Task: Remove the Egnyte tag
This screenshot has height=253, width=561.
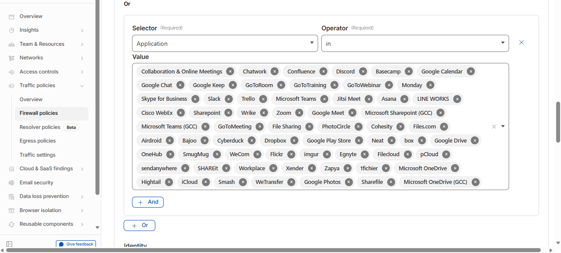Action: pyautogui.click(x=364, y=154)
